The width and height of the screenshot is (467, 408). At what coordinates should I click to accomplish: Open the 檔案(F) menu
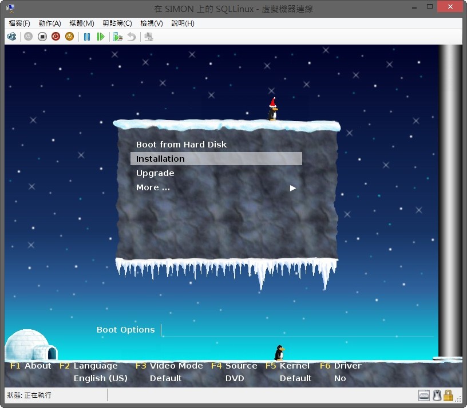click(19, 23)
